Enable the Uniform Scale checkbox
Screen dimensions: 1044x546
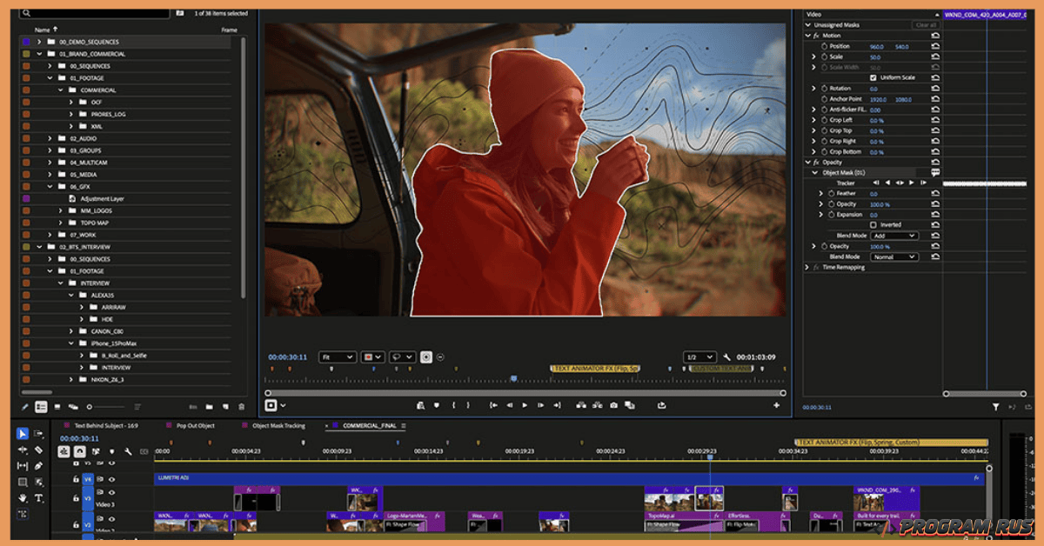coord(873,77)
